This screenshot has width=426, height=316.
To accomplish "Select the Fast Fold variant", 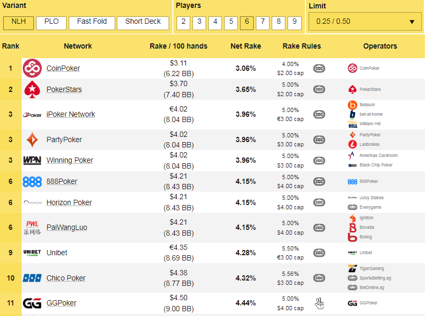I will pos(92,22).
